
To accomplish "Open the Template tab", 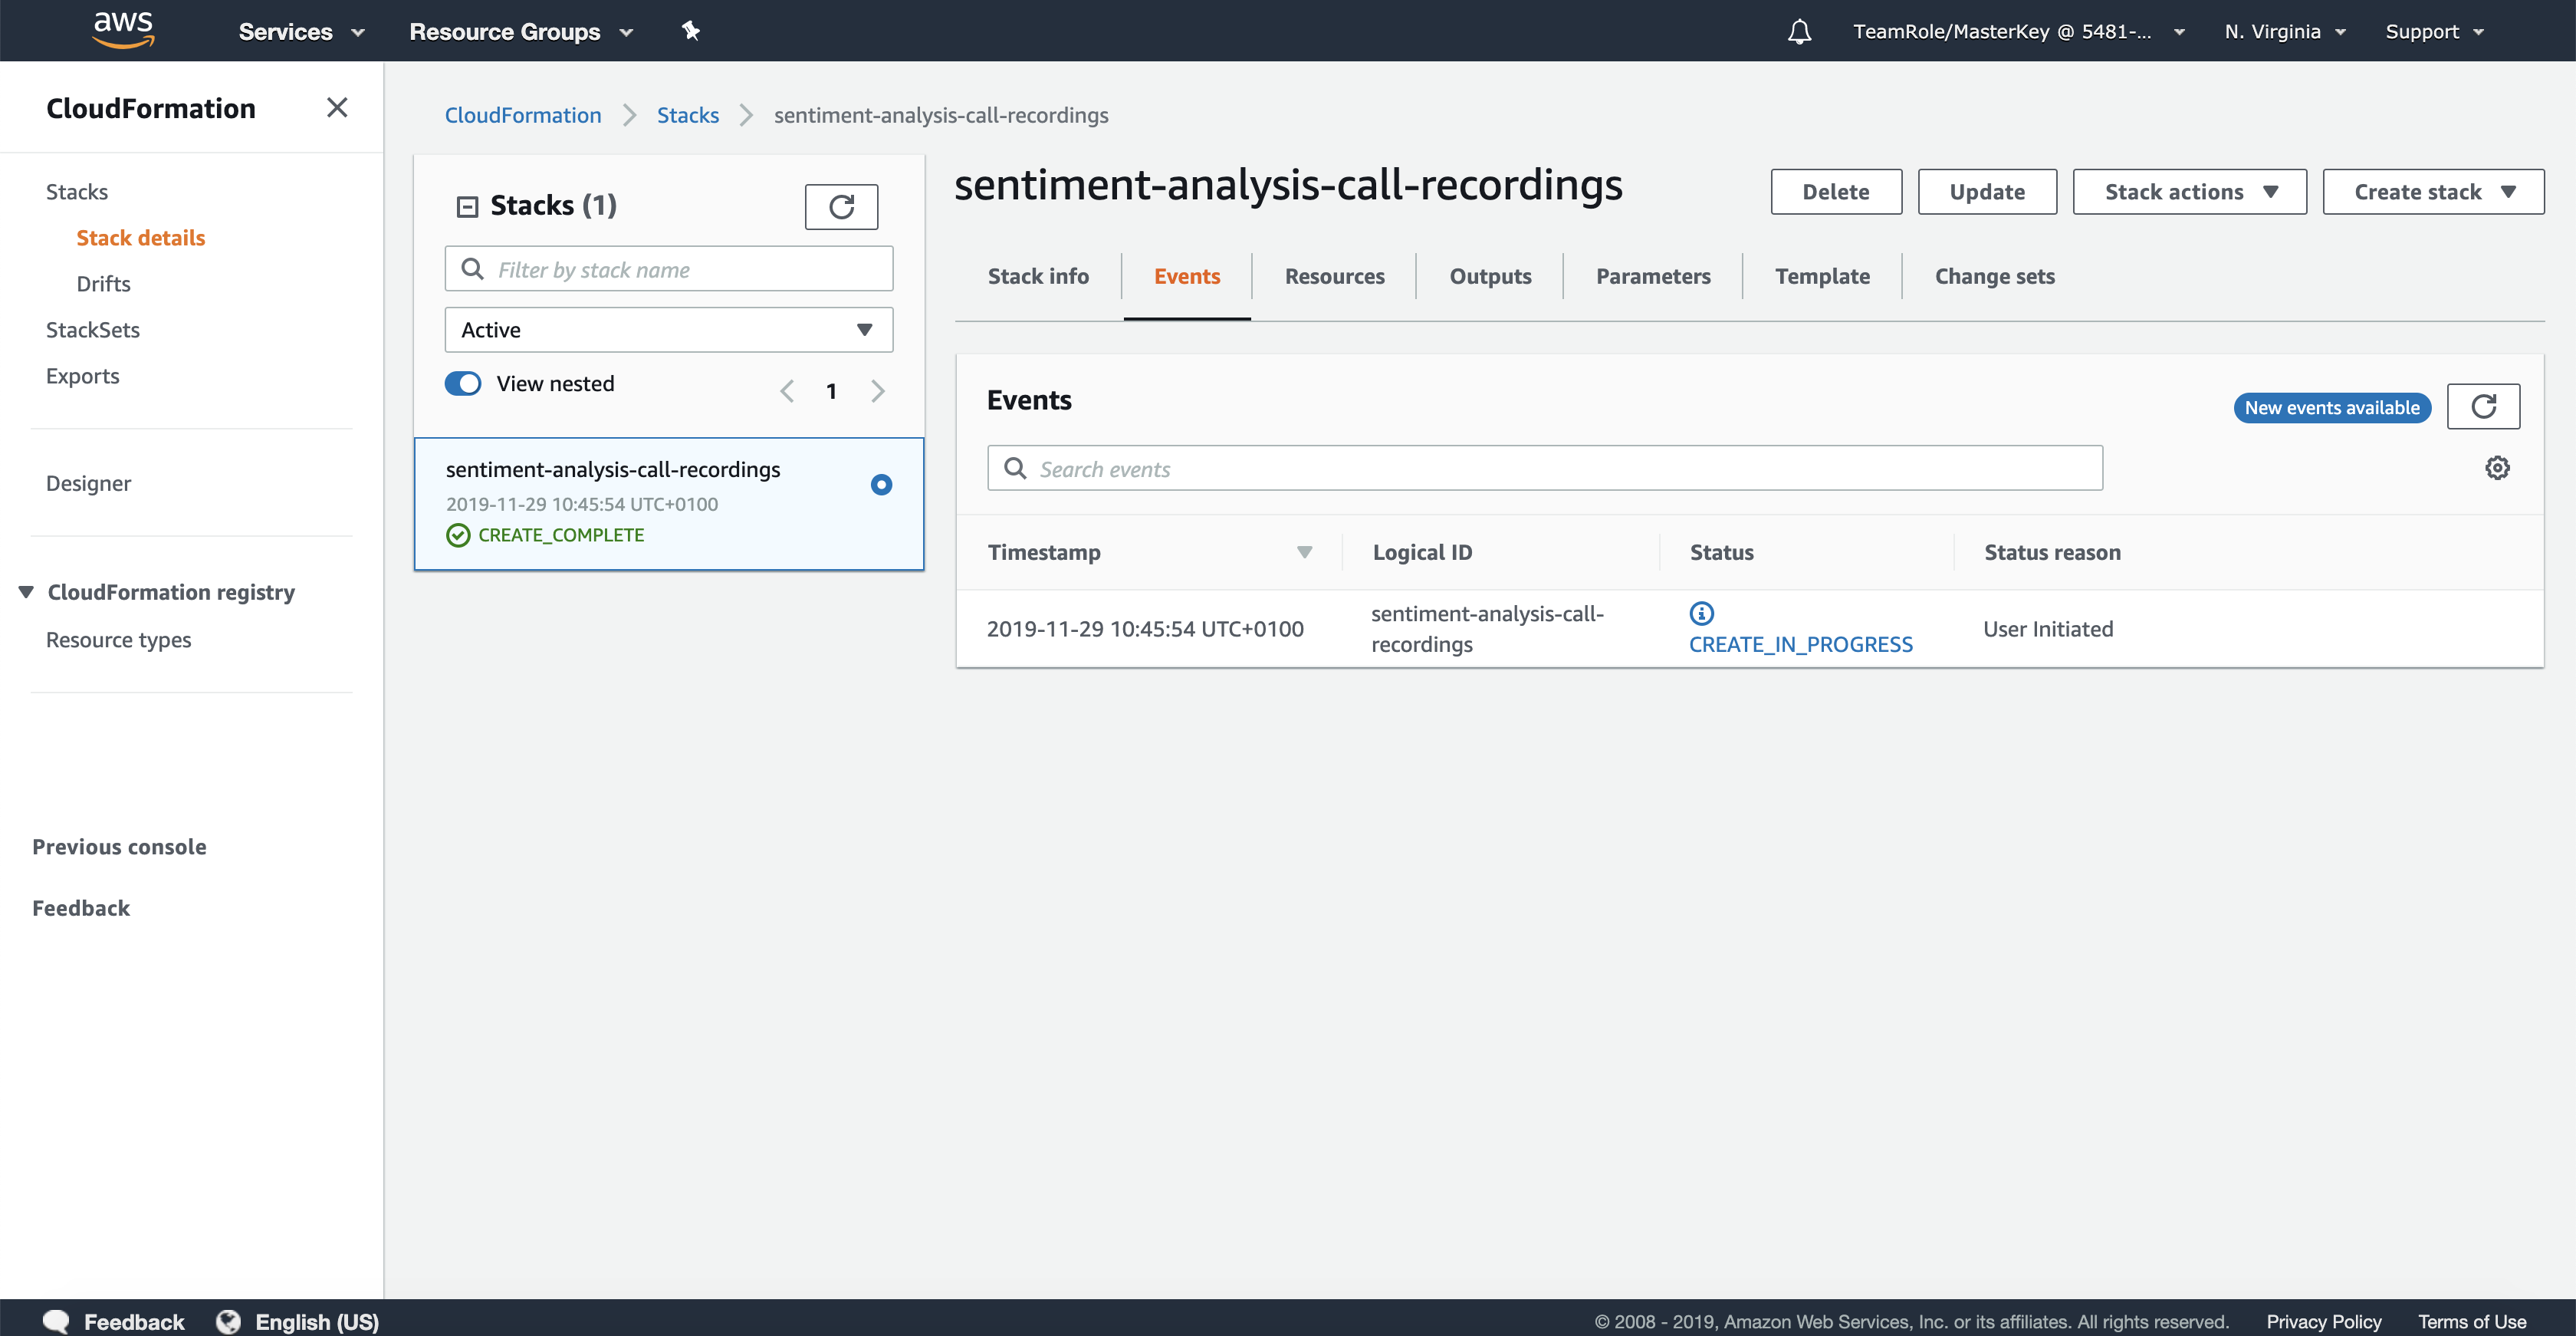I will pos(1821,276).
